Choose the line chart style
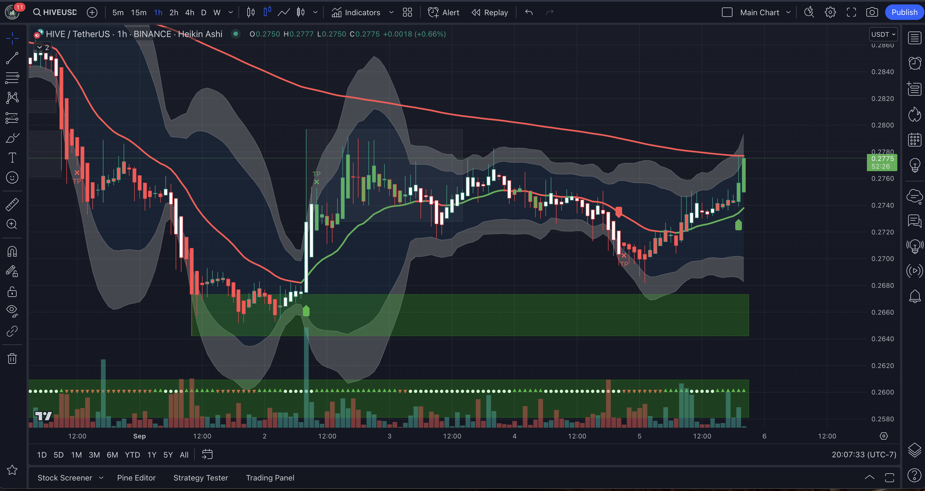This screenshot has width=925, height=491. pos(284,12)
